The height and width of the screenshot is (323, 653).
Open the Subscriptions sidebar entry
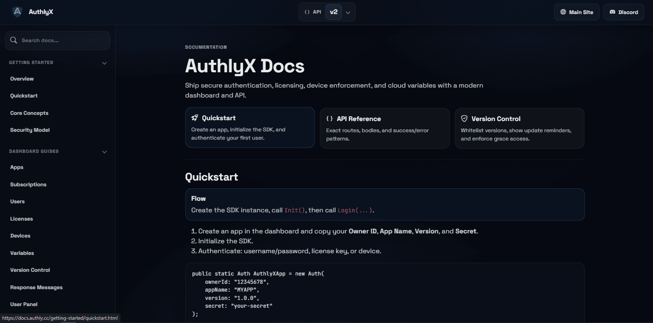pos(28,185)
